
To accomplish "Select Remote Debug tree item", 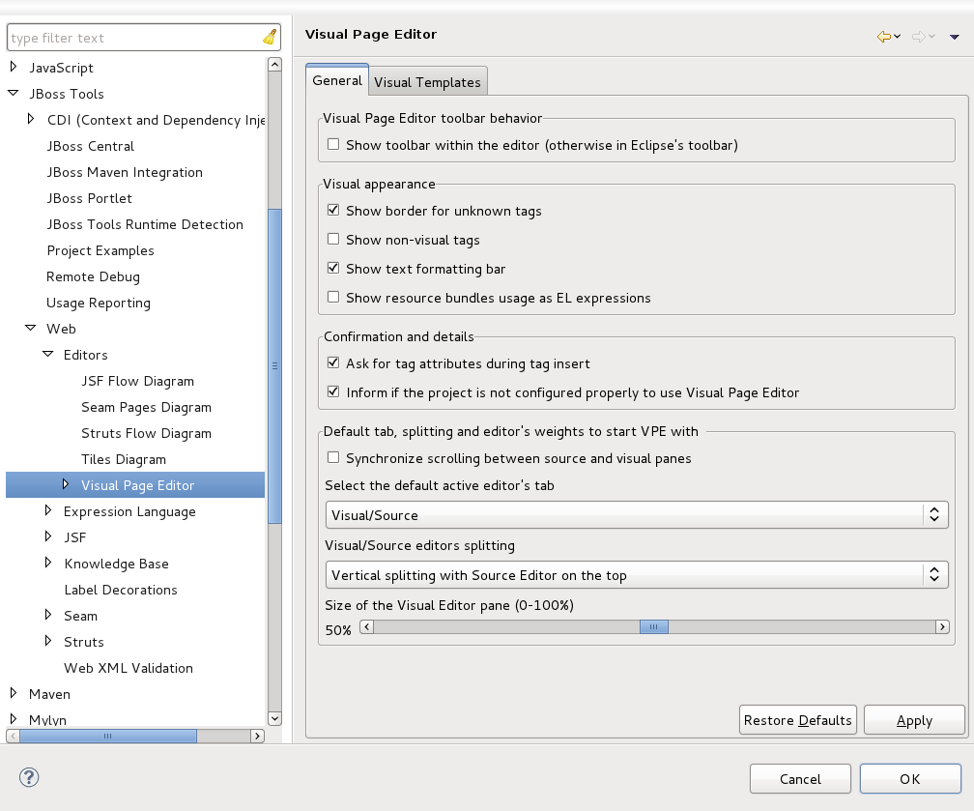I will coord(93,276).
